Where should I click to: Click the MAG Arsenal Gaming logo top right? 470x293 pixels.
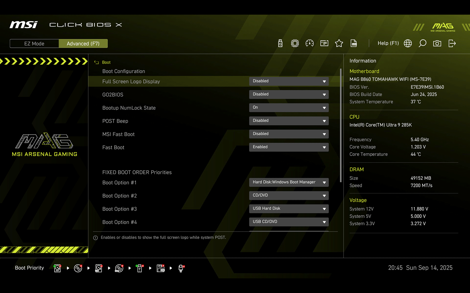pos(443,27)
